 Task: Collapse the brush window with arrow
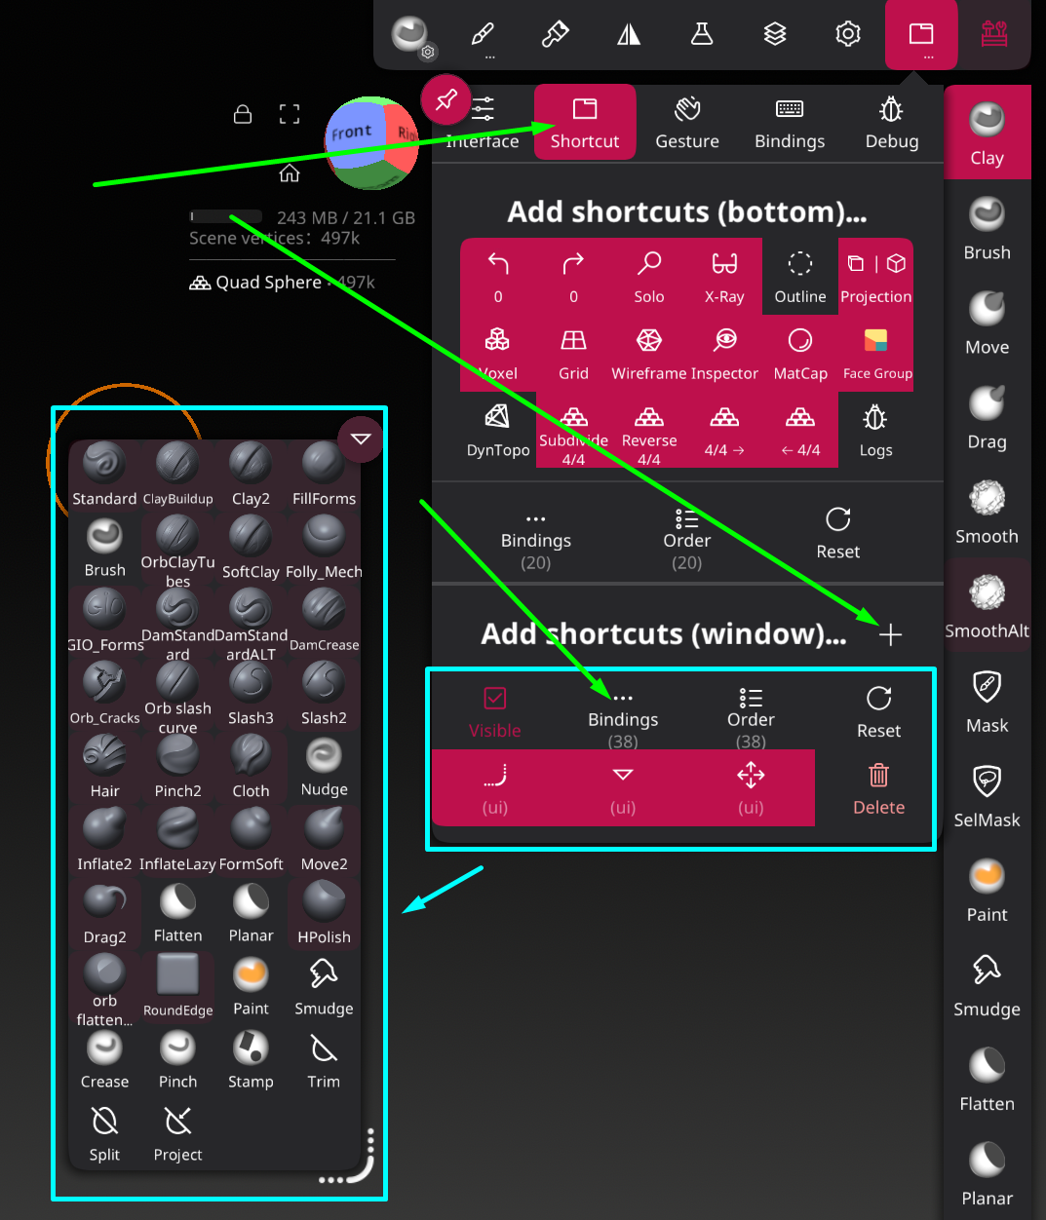tap(361, 439)
